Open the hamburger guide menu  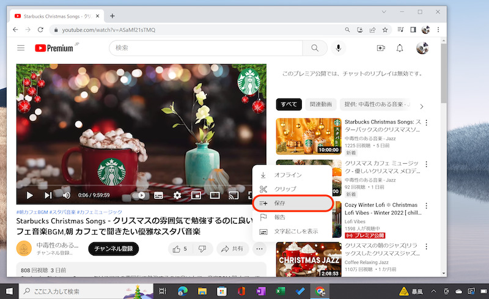21,48
